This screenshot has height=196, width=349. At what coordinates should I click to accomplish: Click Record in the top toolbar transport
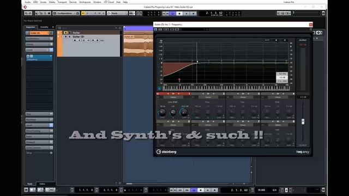(194, 14)
